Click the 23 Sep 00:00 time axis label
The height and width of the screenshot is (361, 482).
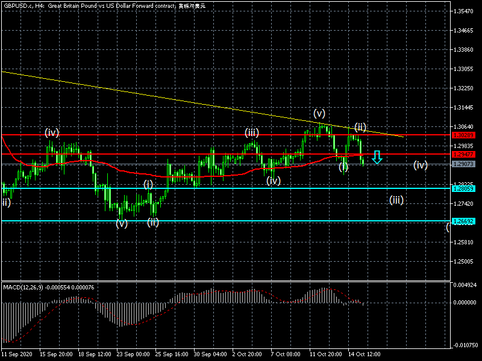click(134, 355)
